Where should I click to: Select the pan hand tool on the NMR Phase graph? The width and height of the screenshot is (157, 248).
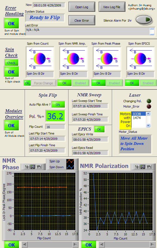pos(39,167)
